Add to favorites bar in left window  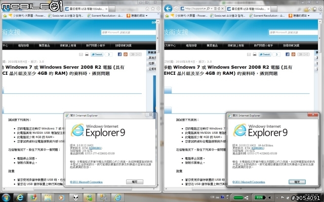click(x=5, y=16)
